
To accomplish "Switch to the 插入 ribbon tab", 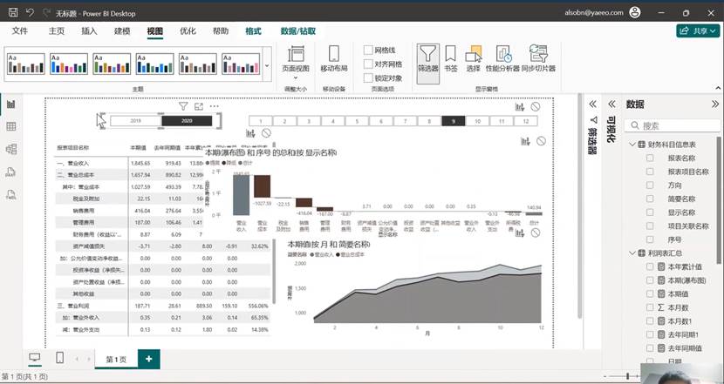I will click(89, 30).
